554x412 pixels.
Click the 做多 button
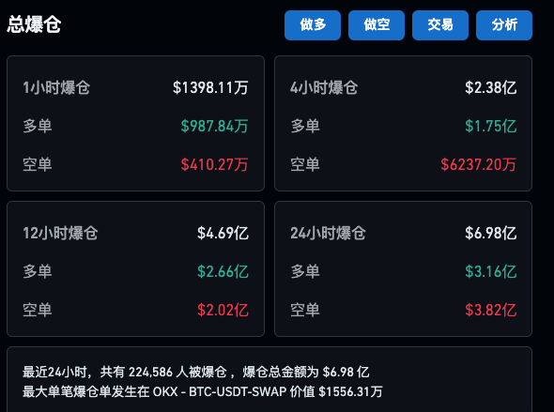click(x=313, y=25)
